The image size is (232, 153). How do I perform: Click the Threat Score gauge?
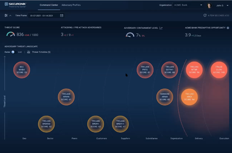(x=10, y=35)
